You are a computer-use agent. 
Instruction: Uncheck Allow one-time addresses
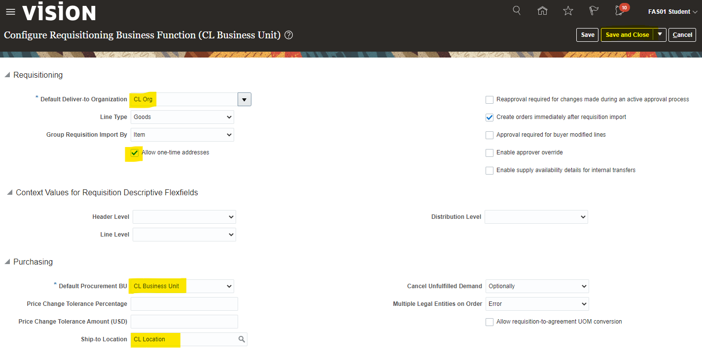(x=135, y=153)
